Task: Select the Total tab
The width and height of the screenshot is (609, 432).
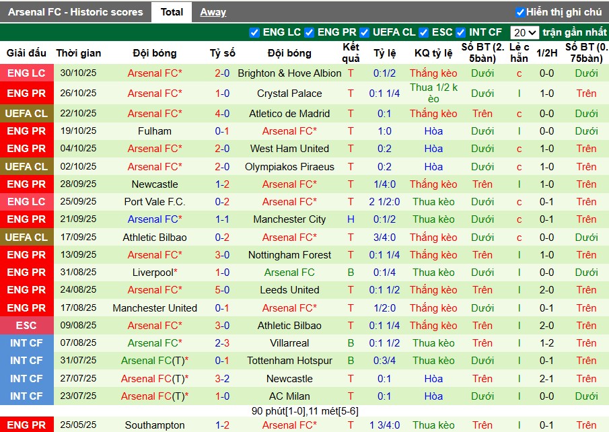Action: pyautogui.click(x=172, y=12)
